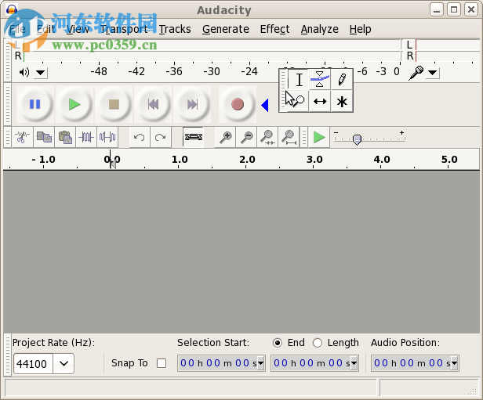
Task: Open Selection Start time format dropdown
Action: tap(261, 363)
